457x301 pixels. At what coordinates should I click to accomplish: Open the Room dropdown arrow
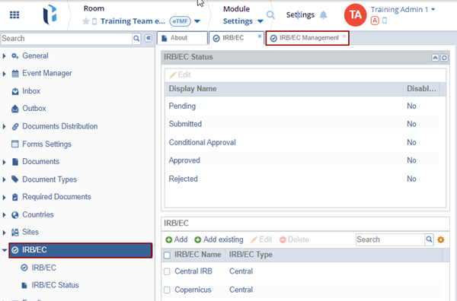[x=197, y=21]
